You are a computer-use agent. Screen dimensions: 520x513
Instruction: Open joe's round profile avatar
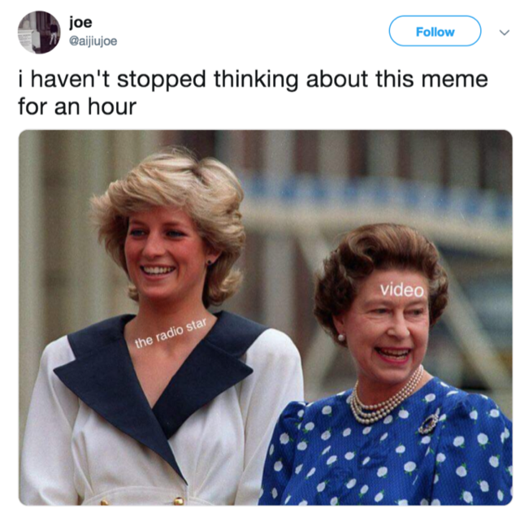point(39,33)
